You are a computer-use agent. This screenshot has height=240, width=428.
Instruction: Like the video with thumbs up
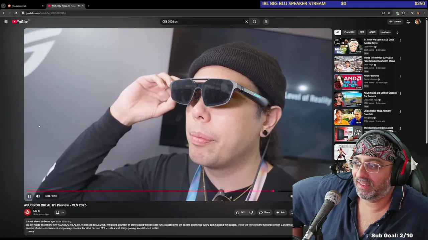(240, 212)
